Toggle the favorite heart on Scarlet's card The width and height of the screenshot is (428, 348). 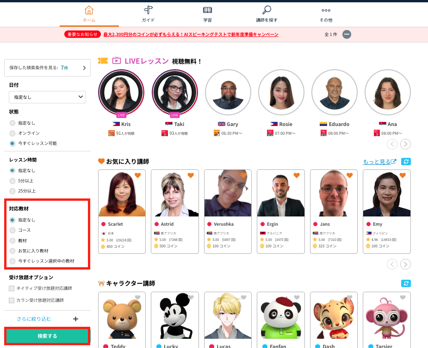tap(137, 175)
